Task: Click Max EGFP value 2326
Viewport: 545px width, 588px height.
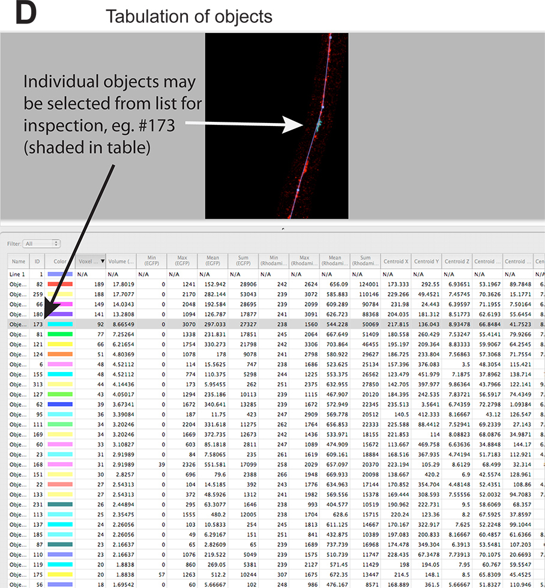Action: coord(189,464)
